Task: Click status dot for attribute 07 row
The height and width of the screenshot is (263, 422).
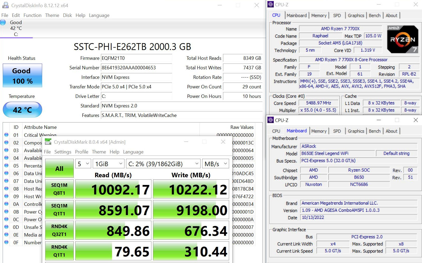Action: point(6,181)
